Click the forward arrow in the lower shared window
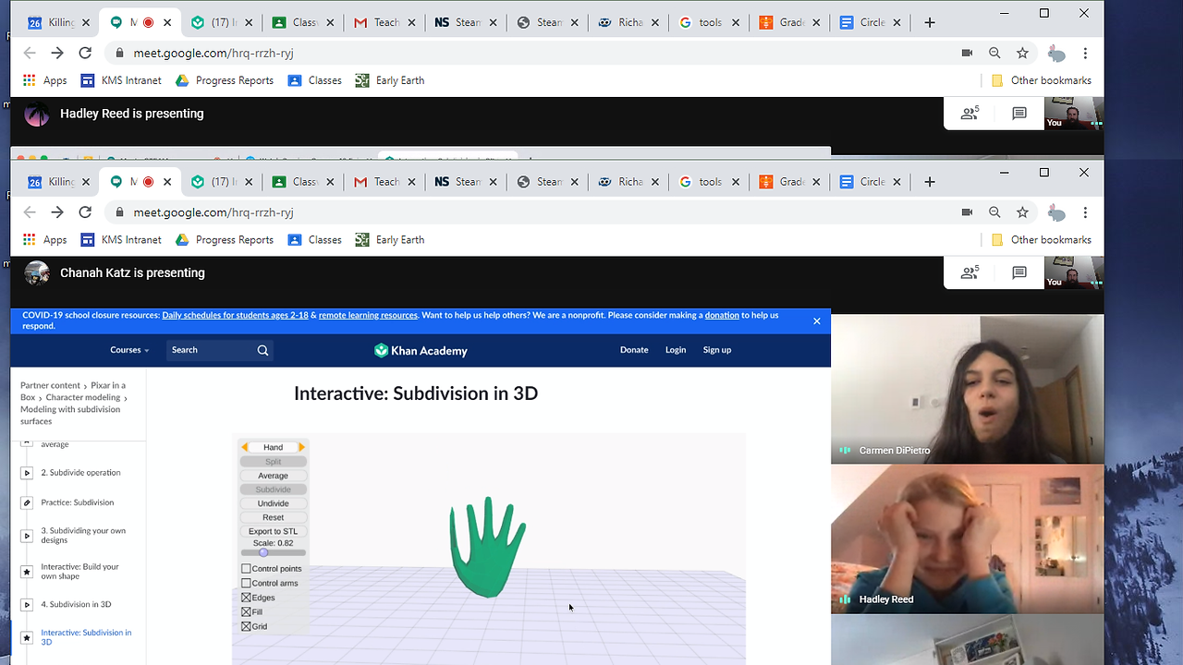 click(x=57, y=212)
